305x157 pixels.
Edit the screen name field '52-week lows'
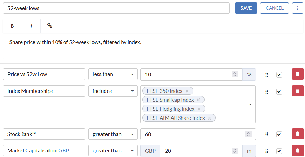[116, 8]
